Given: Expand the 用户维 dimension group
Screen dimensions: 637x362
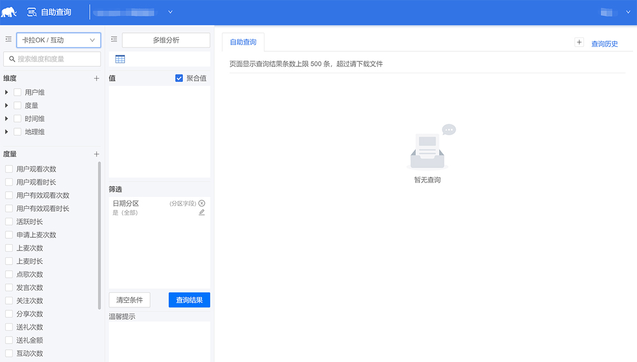Looking at the screenshot, I should (x=7, y=91).
